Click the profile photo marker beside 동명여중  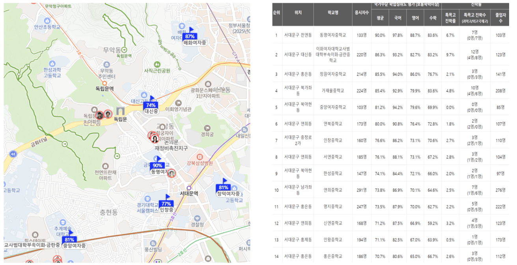click(171, 173)
